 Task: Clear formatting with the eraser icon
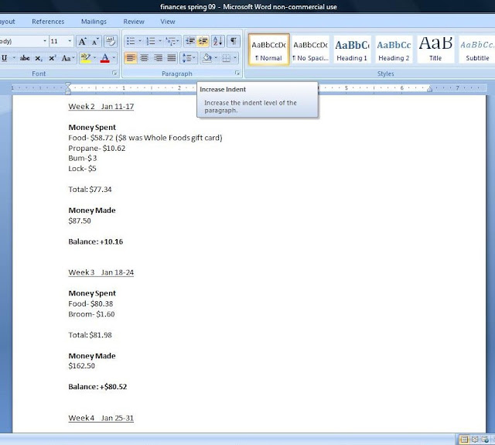tap(111, 41)
